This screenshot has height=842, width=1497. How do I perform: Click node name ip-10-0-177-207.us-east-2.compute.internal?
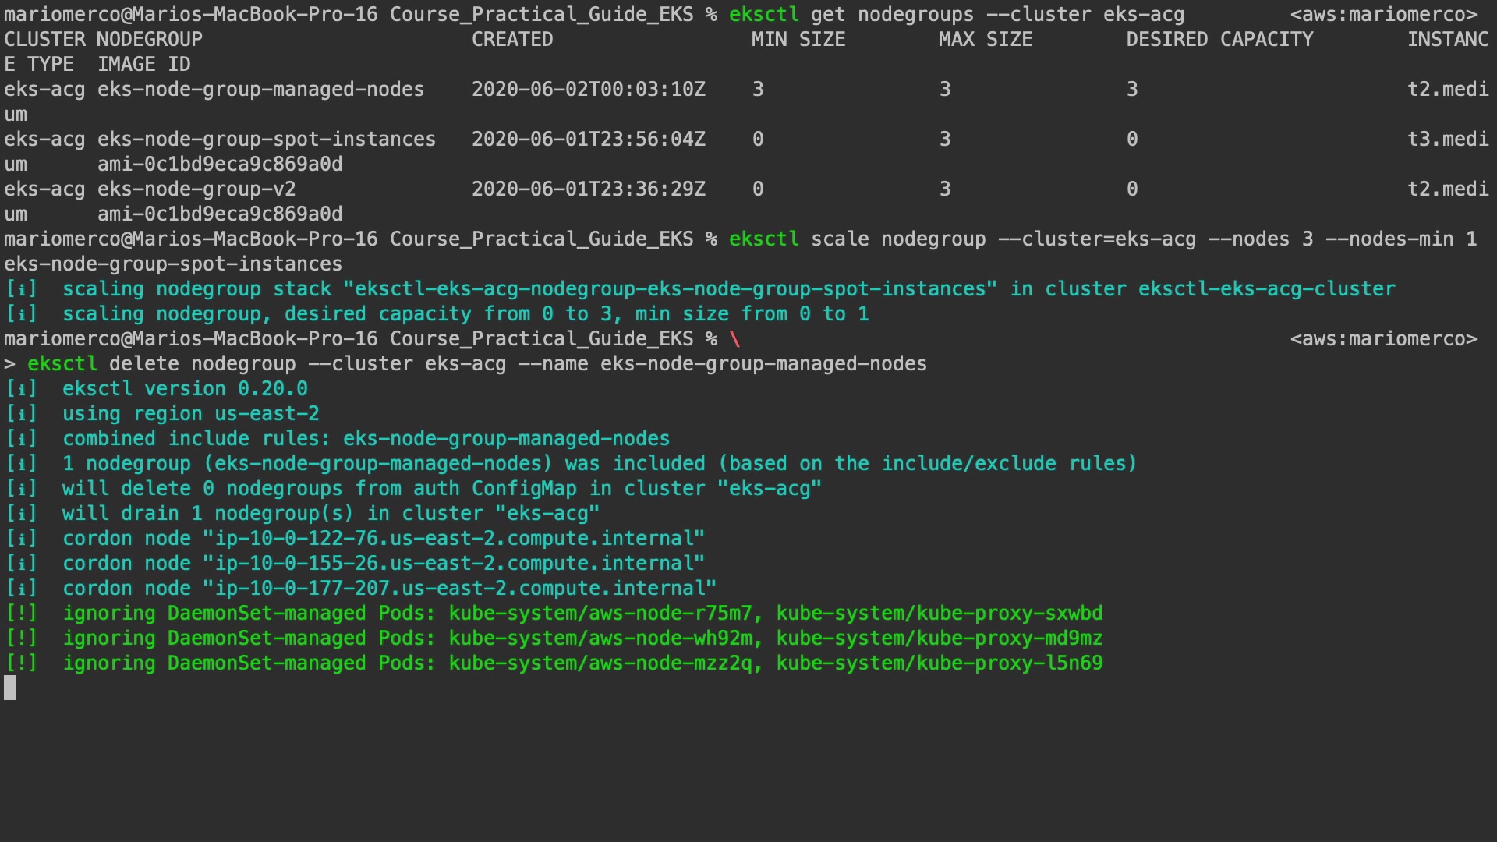459,588
